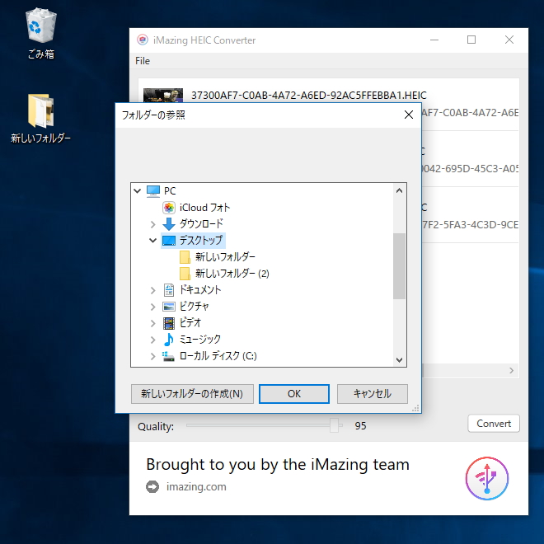Click the folder tree scrollbar up arrow
Image resolution: width=544 pixels, height=544 pixels.
tap(399, 190)
